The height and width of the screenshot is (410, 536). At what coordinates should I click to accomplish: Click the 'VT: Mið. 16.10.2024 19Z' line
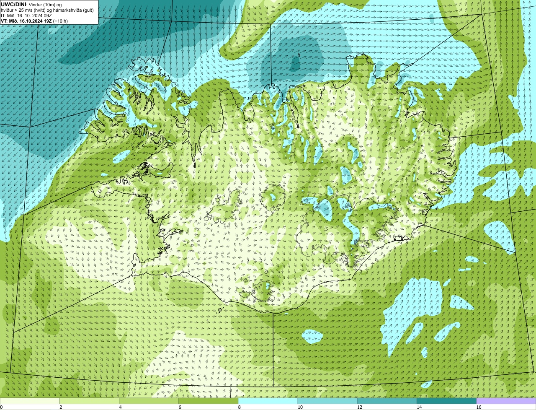27,21
